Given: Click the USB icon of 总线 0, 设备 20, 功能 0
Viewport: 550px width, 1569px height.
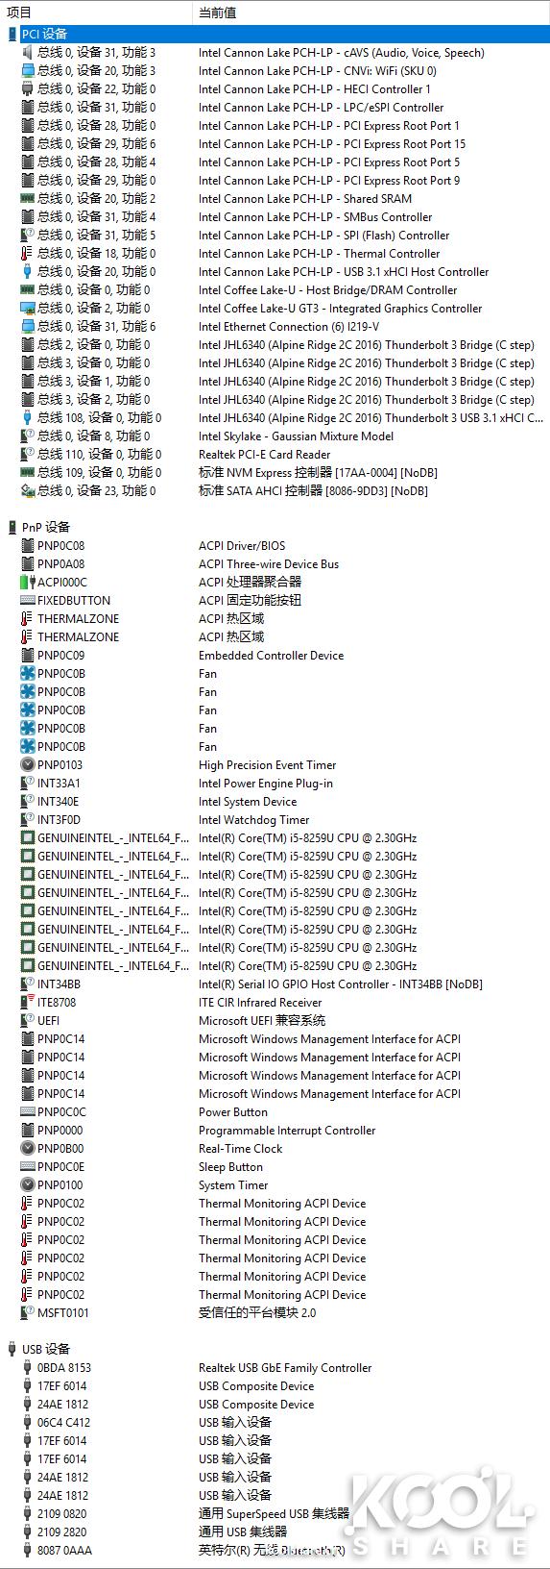Looking at the screenshot, I should [x=27, y=271].
